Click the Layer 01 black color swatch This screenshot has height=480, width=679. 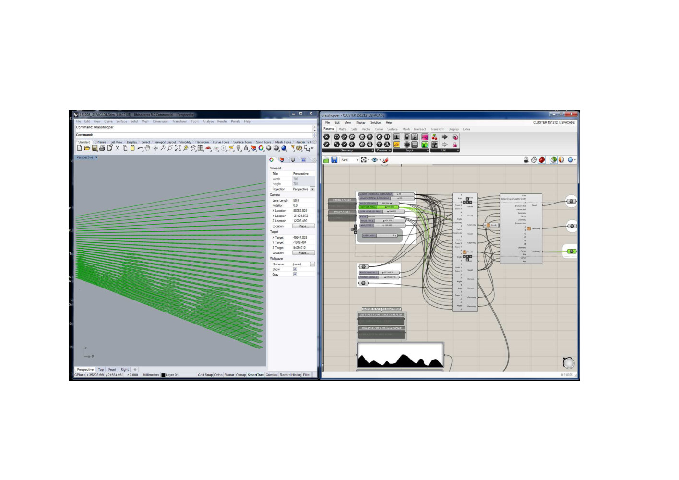(x=163, y=375)
